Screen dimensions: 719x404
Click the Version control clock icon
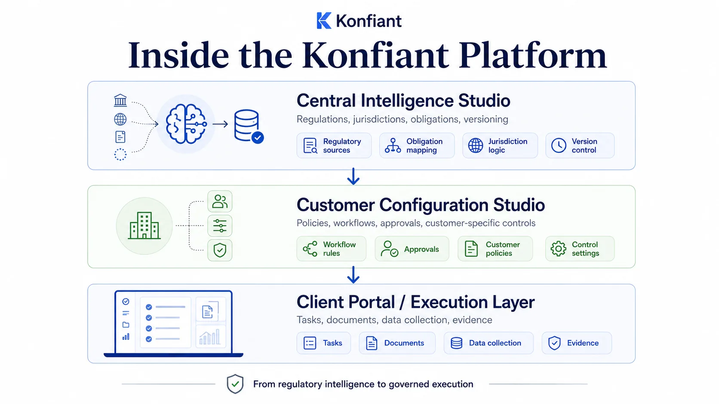(x=559, y=146)
